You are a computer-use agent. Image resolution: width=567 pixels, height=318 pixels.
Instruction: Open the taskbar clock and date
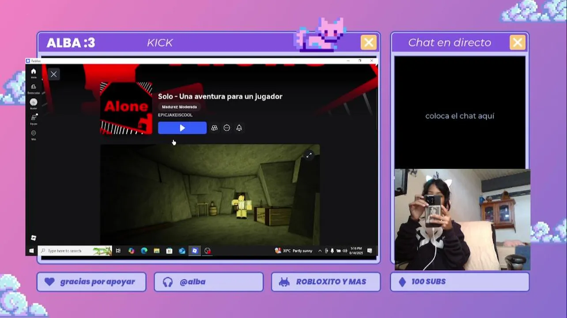[356, 250]
